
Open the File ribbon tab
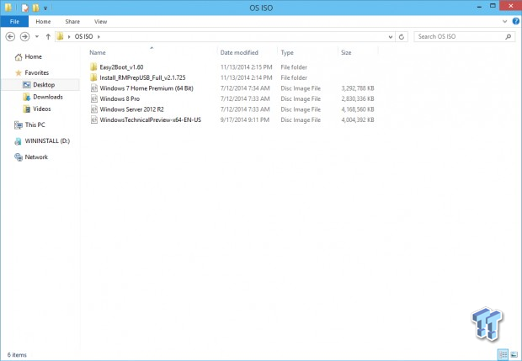click(14, 22)
